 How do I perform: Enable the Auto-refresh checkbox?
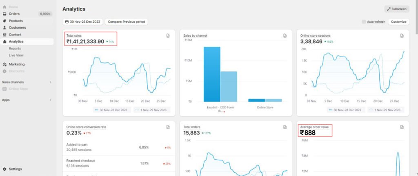pos(364,22)
